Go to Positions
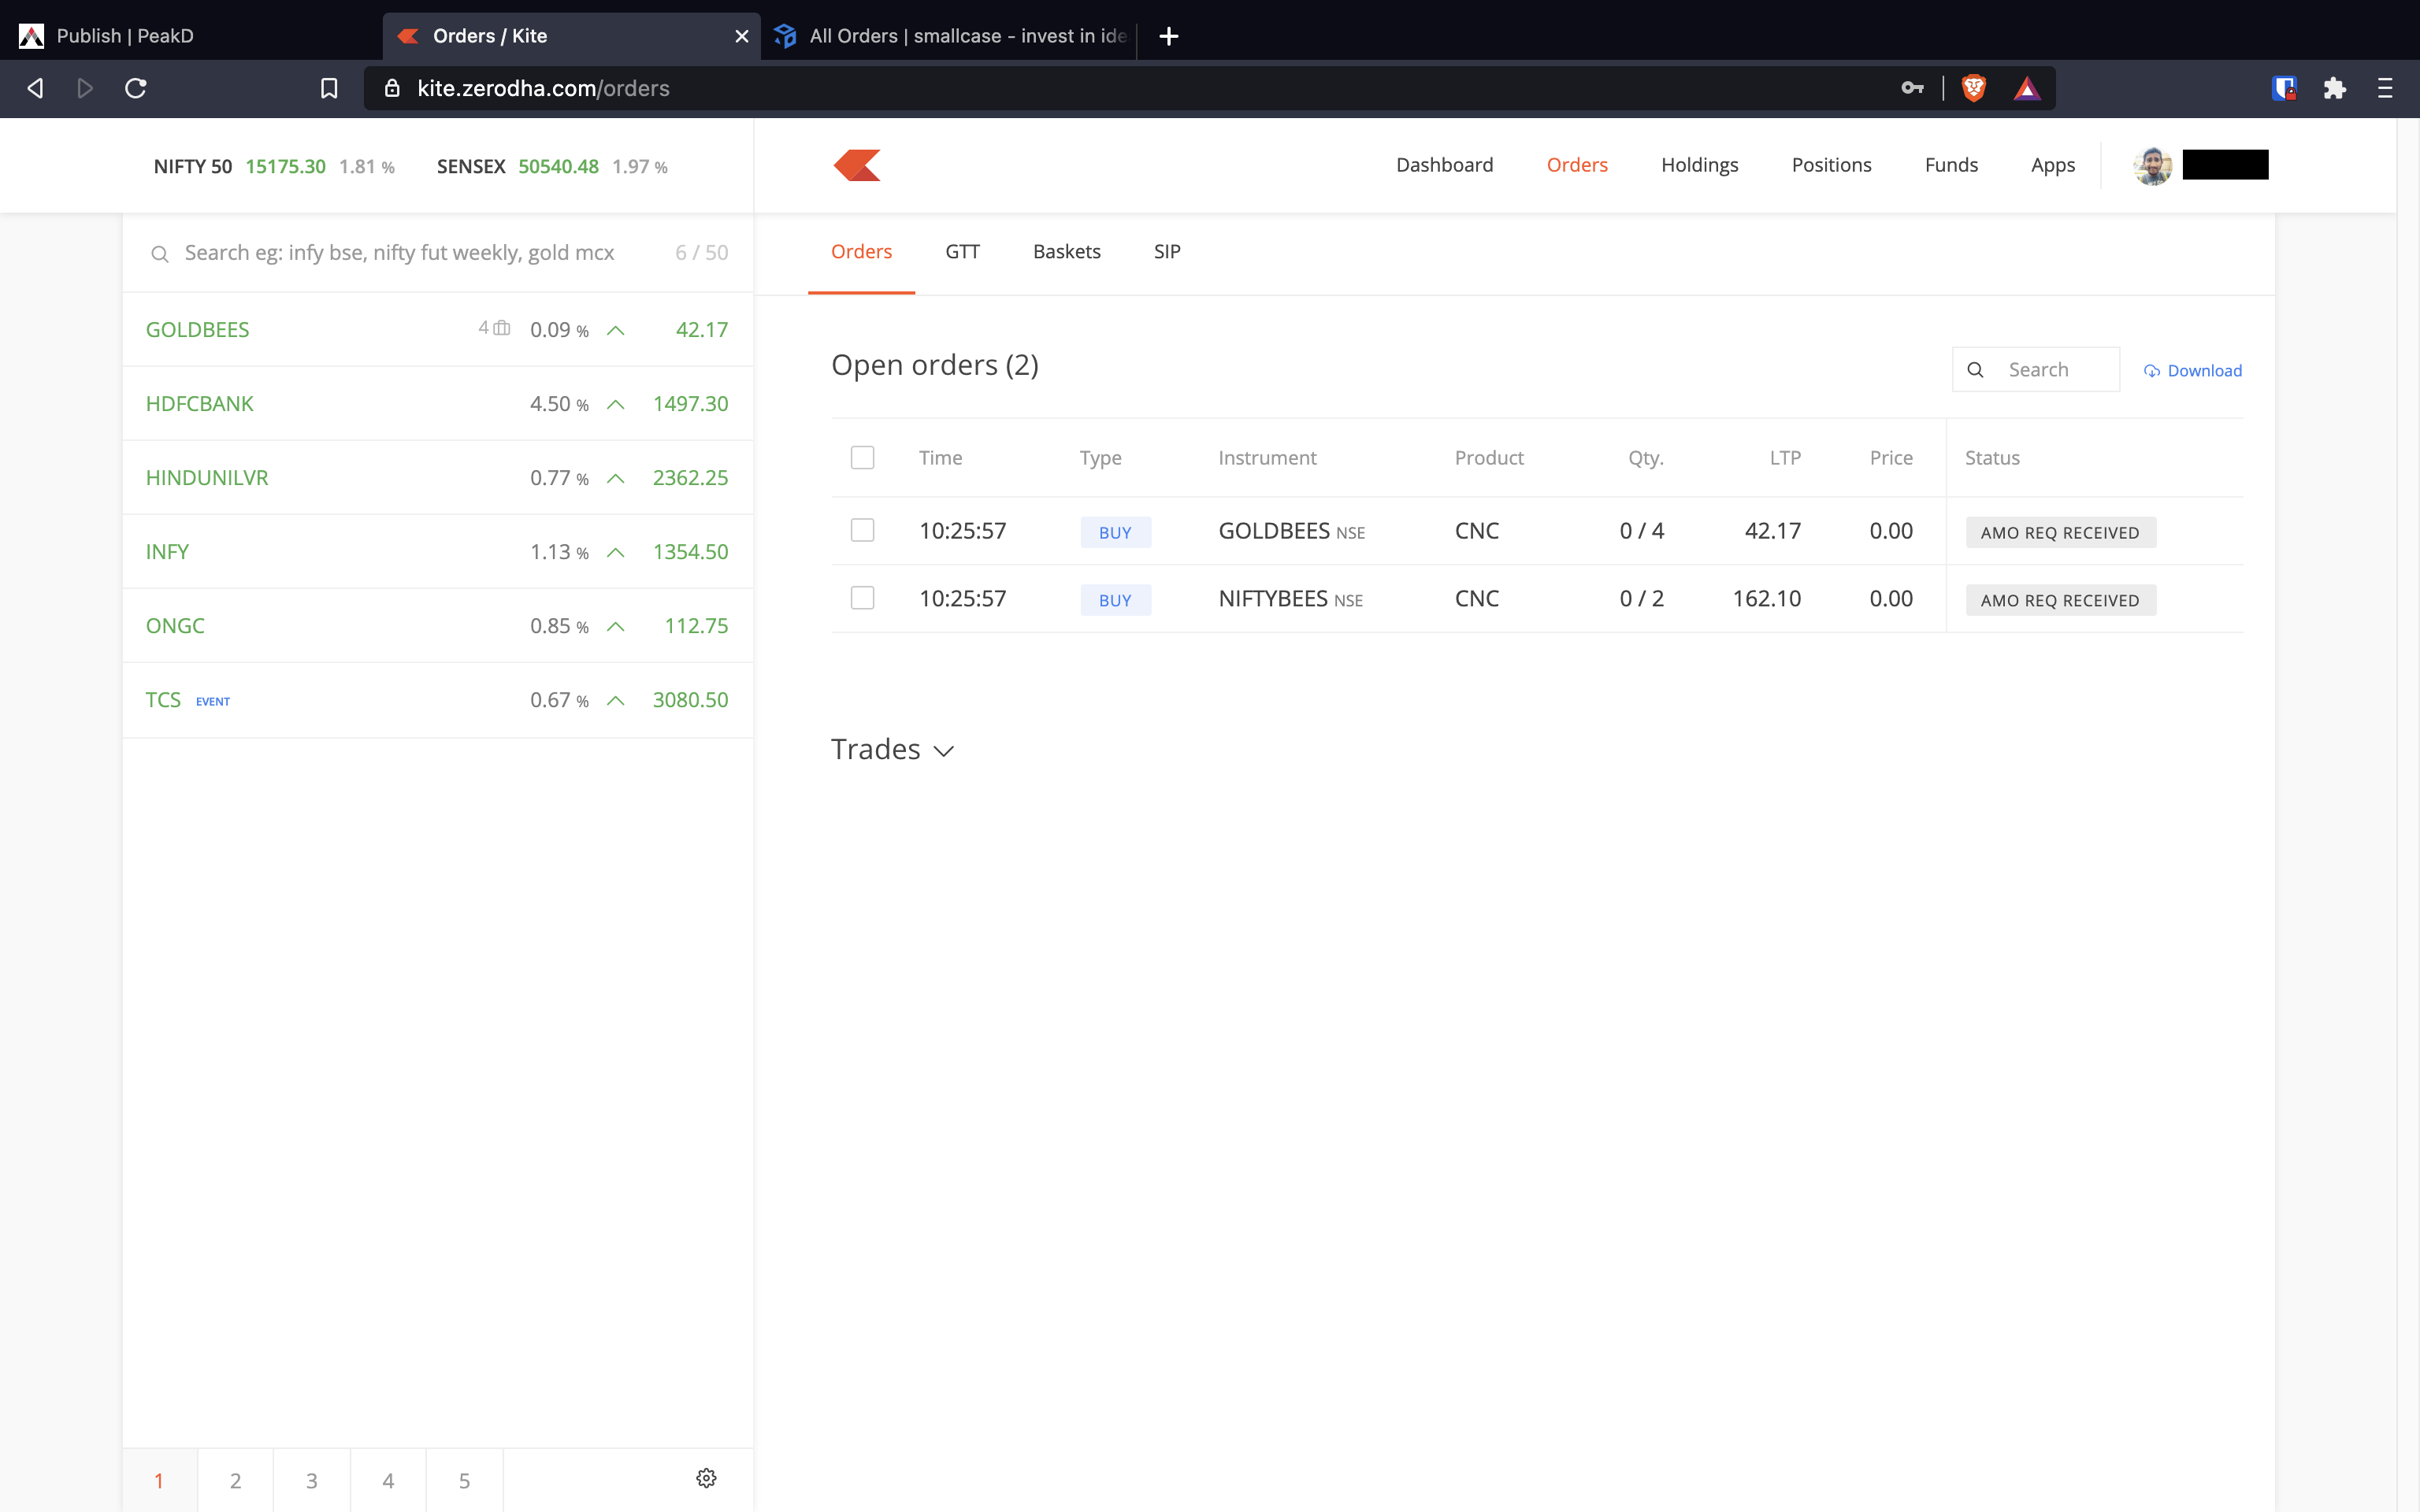 (x=1831, y=165)
